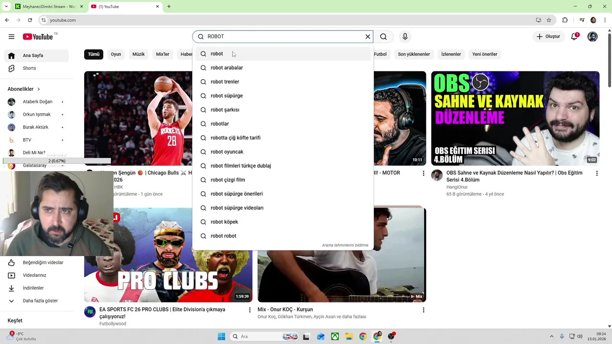Open Chrome media controls icon
Viewport: 612px width, 344px height.
tap(582, 20)
